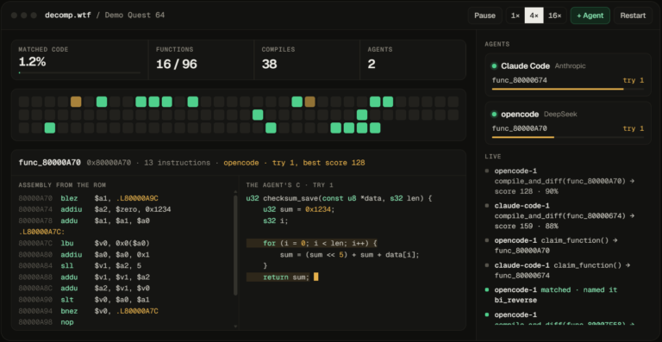The image size is (662, 342).
Task: Click the green status dot beside opencode
Action: pyautogui.click(x=494, y=115)
